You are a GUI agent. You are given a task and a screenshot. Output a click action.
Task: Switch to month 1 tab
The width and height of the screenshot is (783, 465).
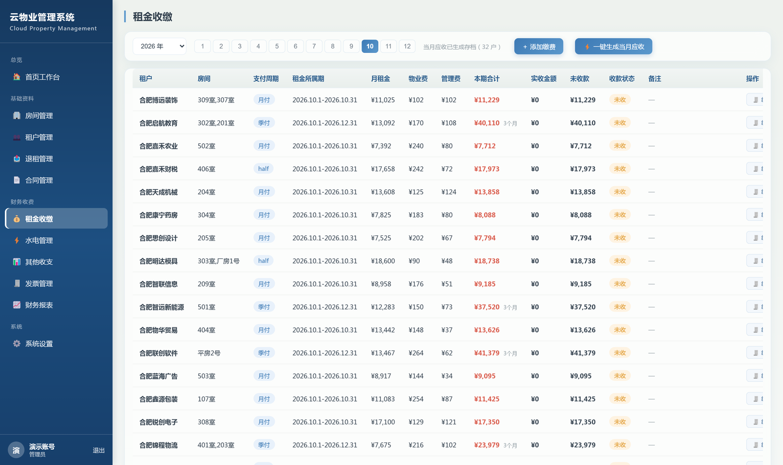[203, 46]
